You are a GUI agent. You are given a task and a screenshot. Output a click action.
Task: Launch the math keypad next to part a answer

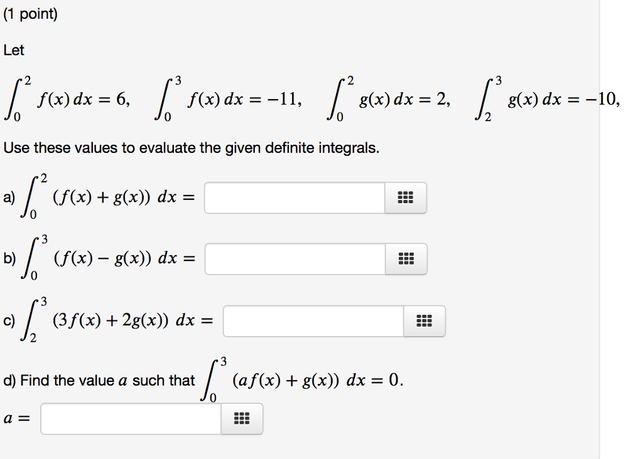tap(406, 198)
